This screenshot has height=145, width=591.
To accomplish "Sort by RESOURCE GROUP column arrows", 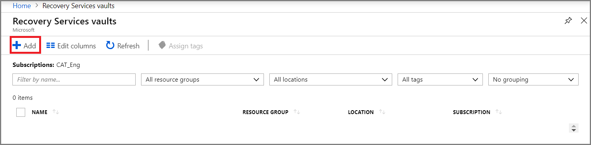I will coord(297,112).
